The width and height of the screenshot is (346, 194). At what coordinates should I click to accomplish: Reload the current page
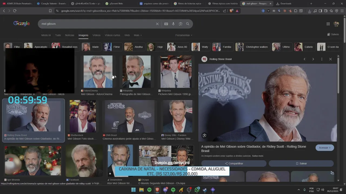click(x=15, y=11)
